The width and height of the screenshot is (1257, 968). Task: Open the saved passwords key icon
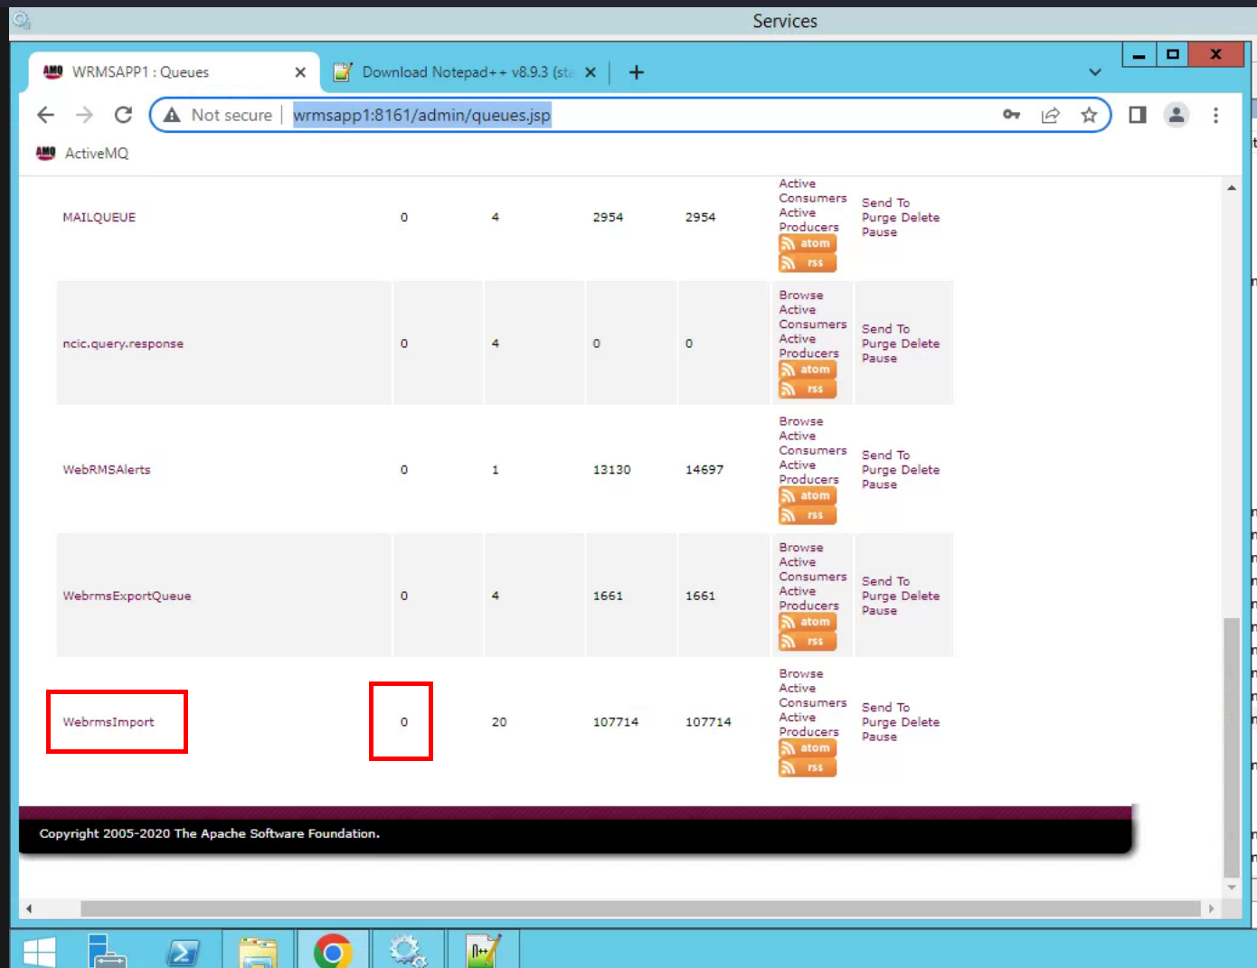coord(1011,115)
